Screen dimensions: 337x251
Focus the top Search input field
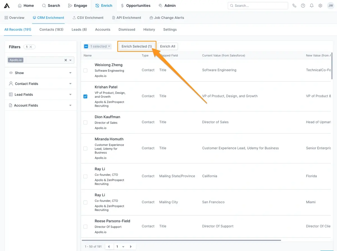[258, 6]
